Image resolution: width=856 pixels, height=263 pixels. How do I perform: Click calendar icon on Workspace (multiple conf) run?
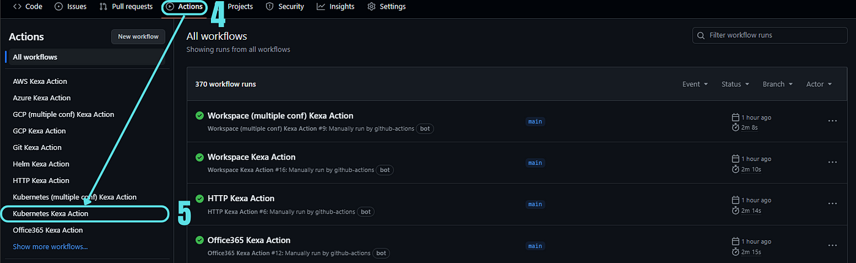click(x=736, y=117)
